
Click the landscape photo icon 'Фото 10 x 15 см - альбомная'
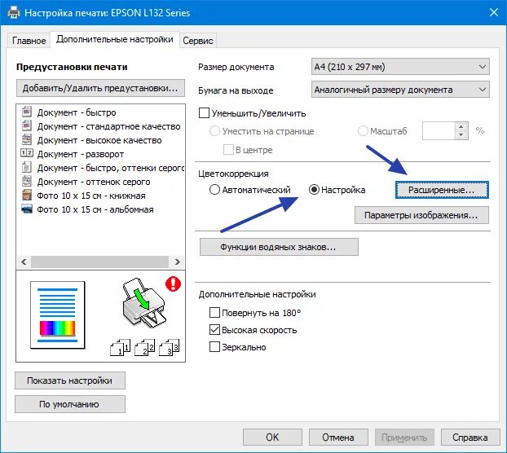pos(27,209)
